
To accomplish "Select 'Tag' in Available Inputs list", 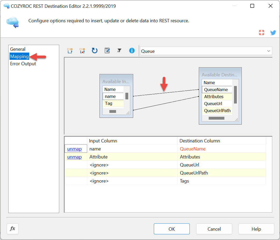I will coord(113,103).
